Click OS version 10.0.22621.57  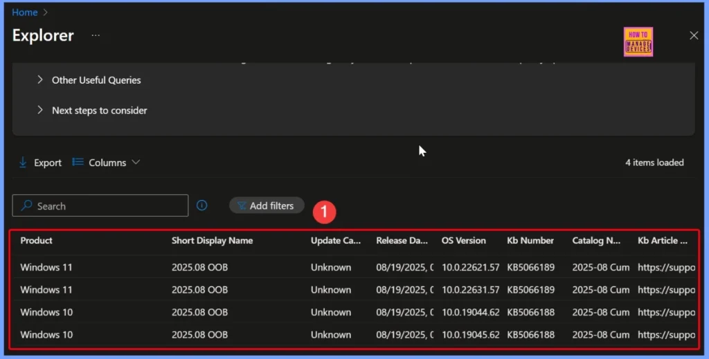pyautogui.click(x=470, y=267)
